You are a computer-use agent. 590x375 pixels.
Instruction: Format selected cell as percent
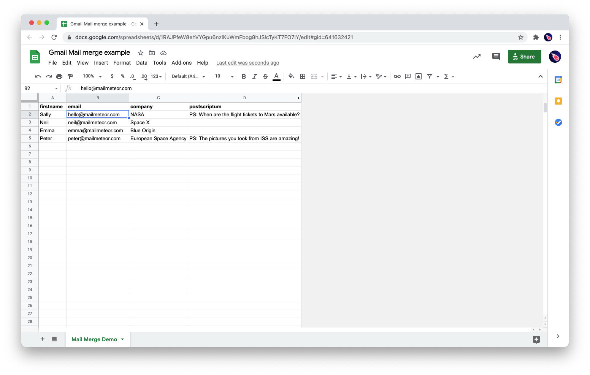point(123,76)
